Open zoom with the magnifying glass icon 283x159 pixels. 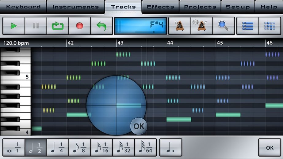coord(224,26)
